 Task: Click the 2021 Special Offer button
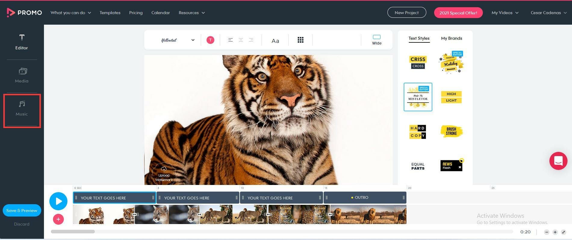coord(458,13)
